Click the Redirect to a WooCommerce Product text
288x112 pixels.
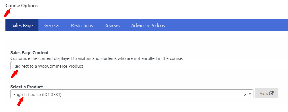pyautogui.click(x=48, y=66)
